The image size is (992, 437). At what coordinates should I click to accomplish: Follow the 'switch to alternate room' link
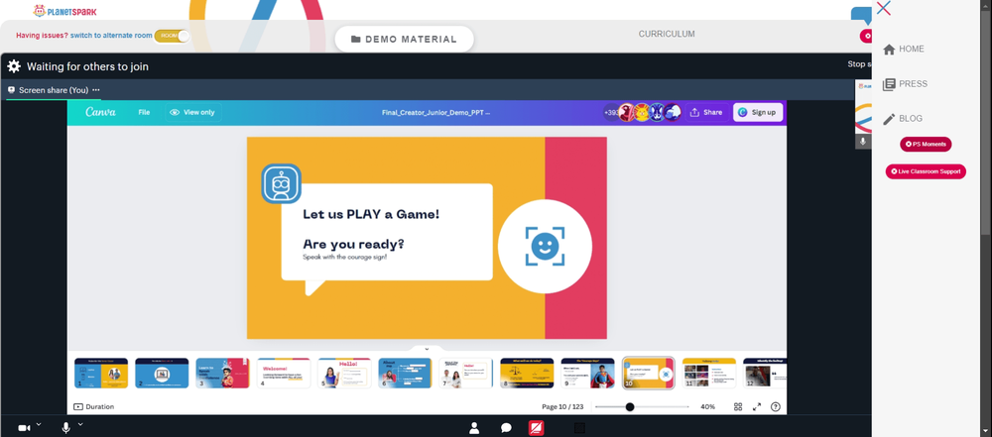111,36
